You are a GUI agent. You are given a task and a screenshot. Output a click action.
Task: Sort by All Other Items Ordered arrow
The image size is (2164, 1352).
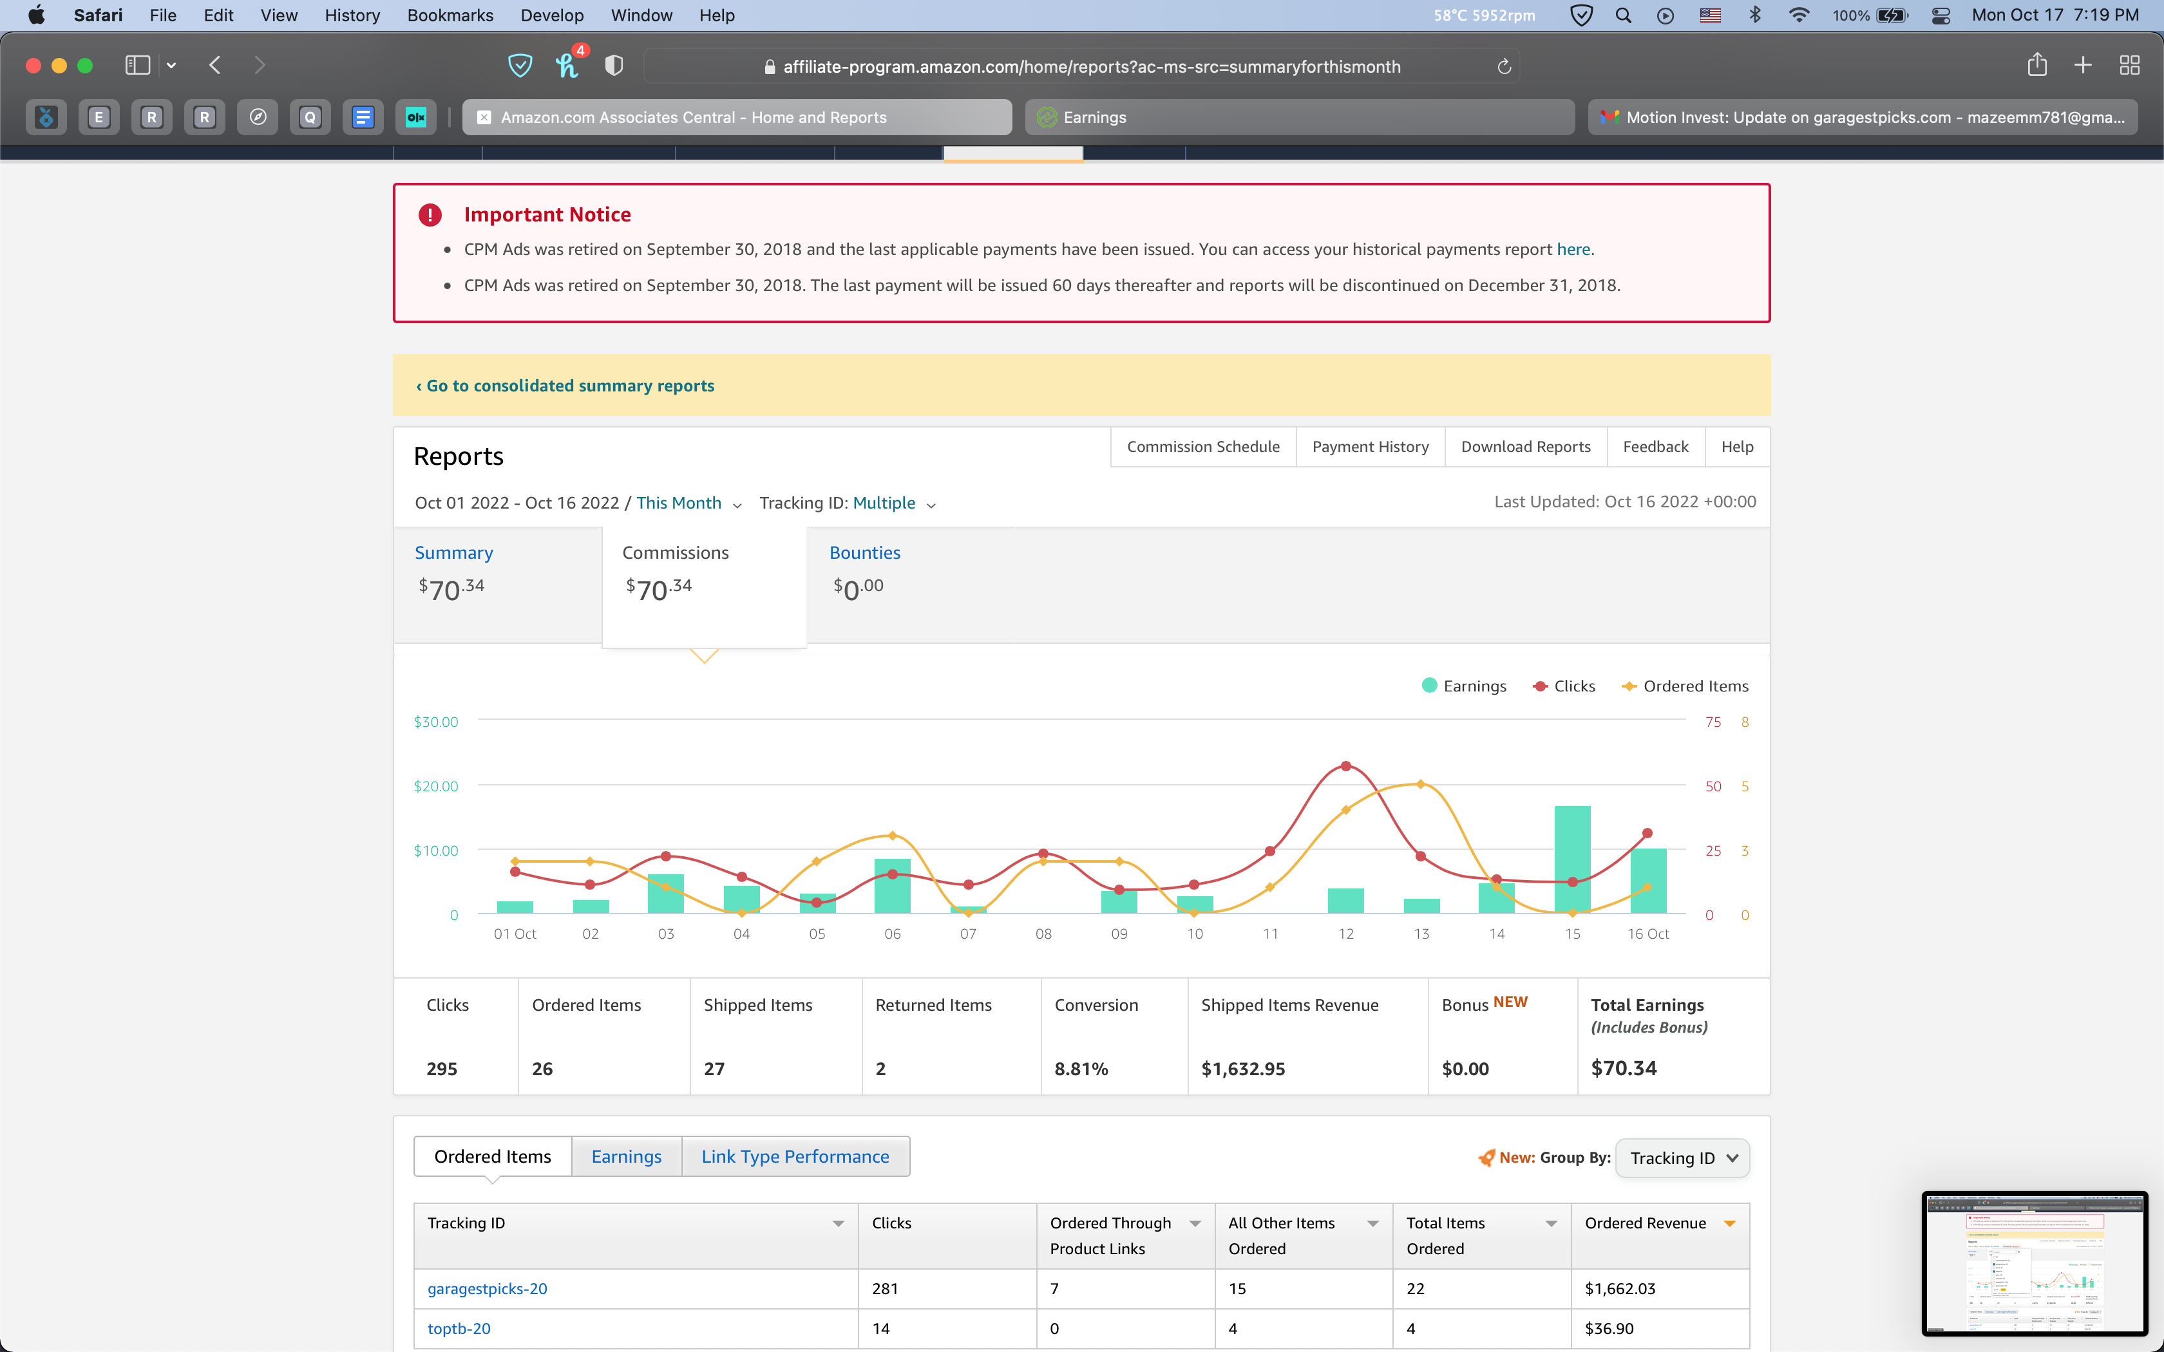[x=1372, y=1223]
